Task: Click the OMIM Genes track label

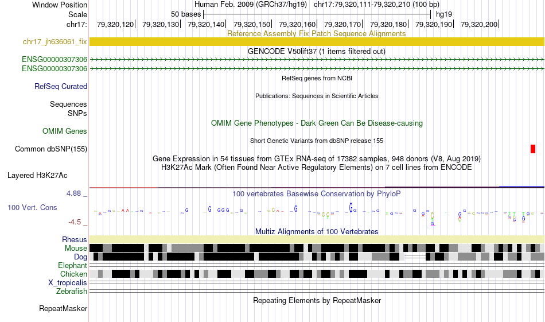Action: pos(65,131)
